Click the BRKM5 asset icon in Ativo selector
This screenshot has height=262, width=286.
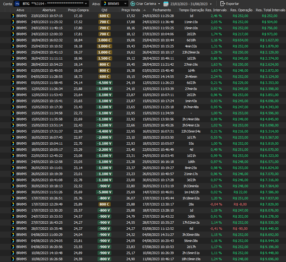point(104,4)
